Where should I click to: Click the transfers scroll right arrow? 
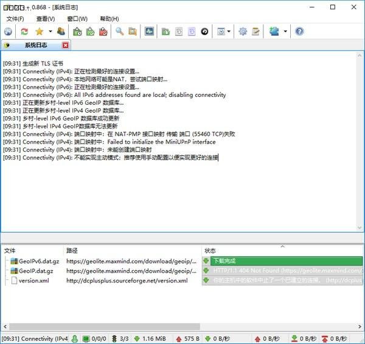pos(360,326)
